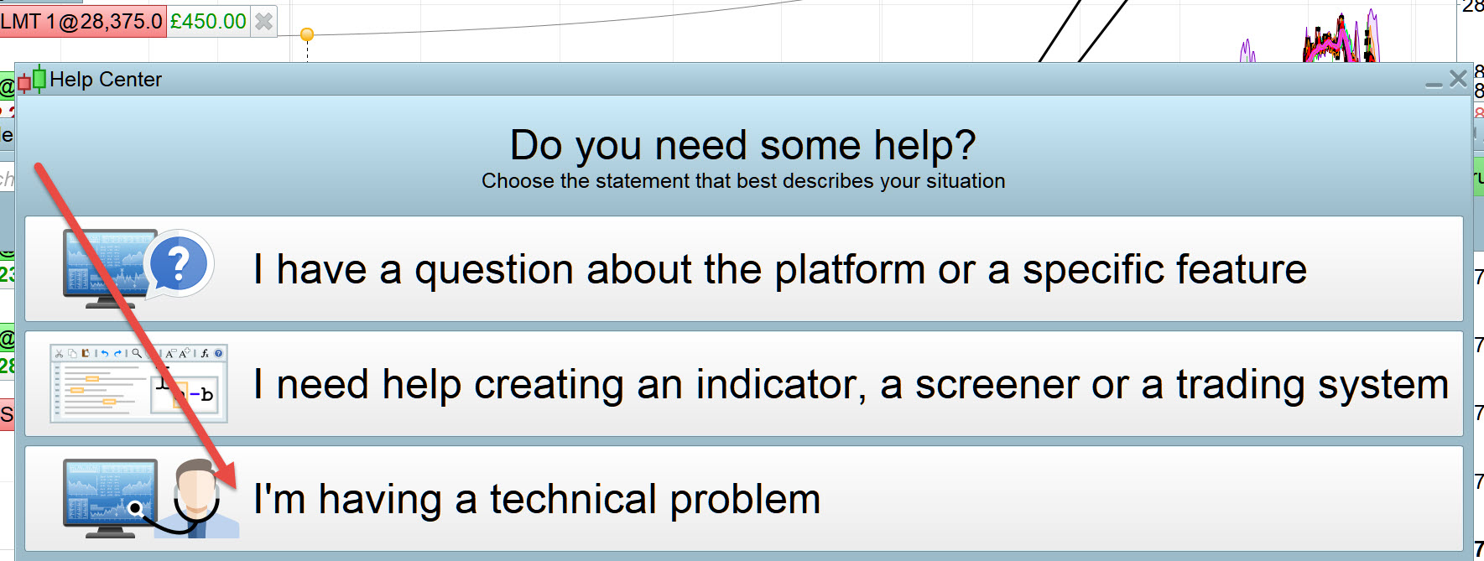Click the "Do you need some help?" heading
Image resolution: width=1484 pixels, height=561 pixels.
pos(742,145)
